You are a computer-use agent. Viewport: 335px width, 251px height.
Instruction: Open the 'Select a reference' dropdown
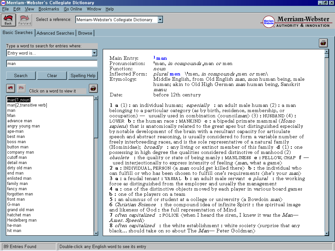(x=160, y=20)
